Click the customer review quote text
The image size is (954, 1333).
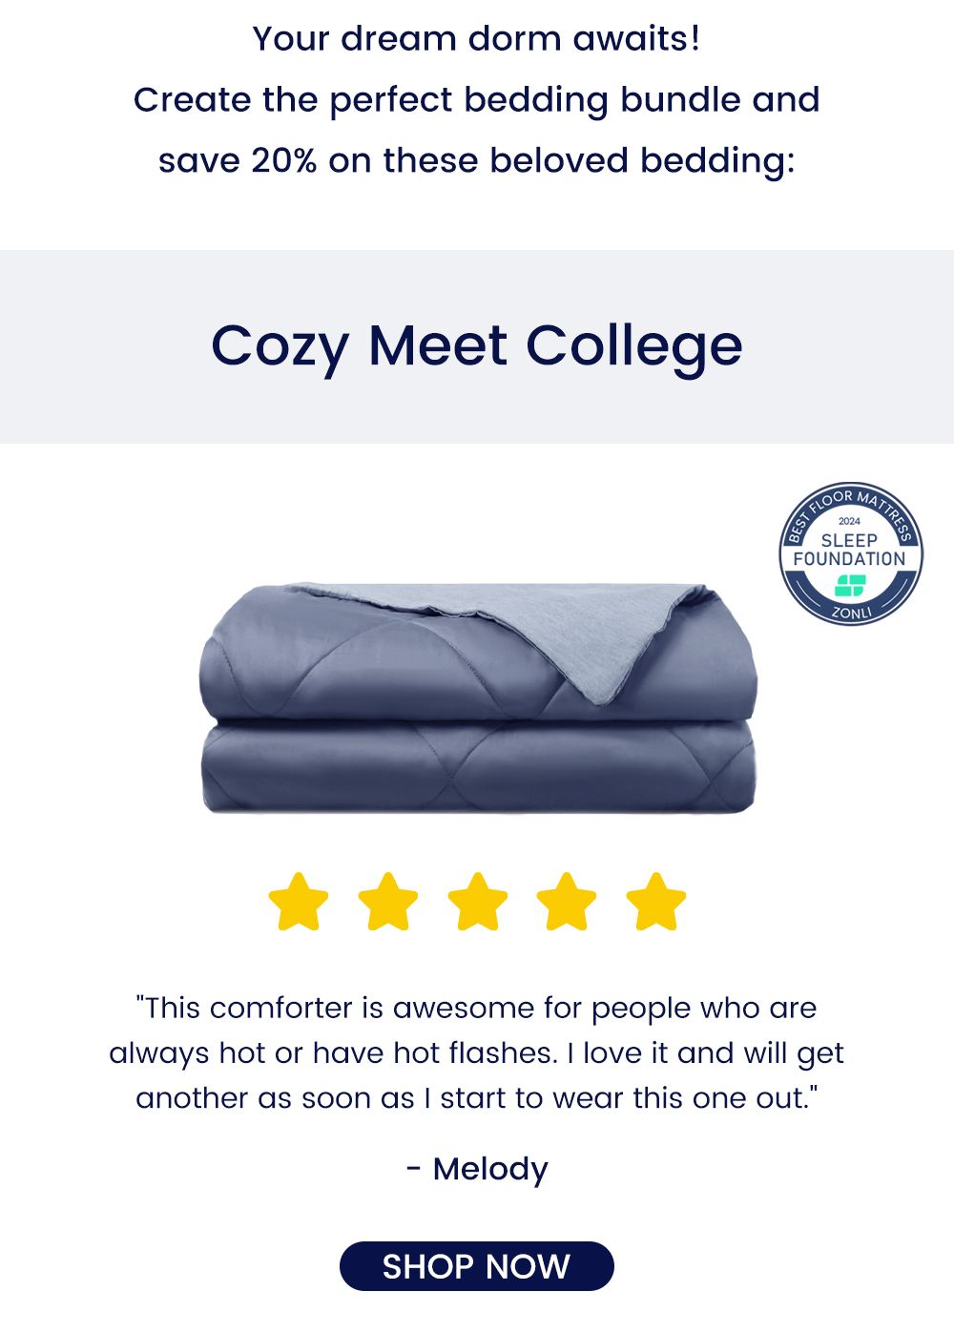click(x=477, y=1052)
